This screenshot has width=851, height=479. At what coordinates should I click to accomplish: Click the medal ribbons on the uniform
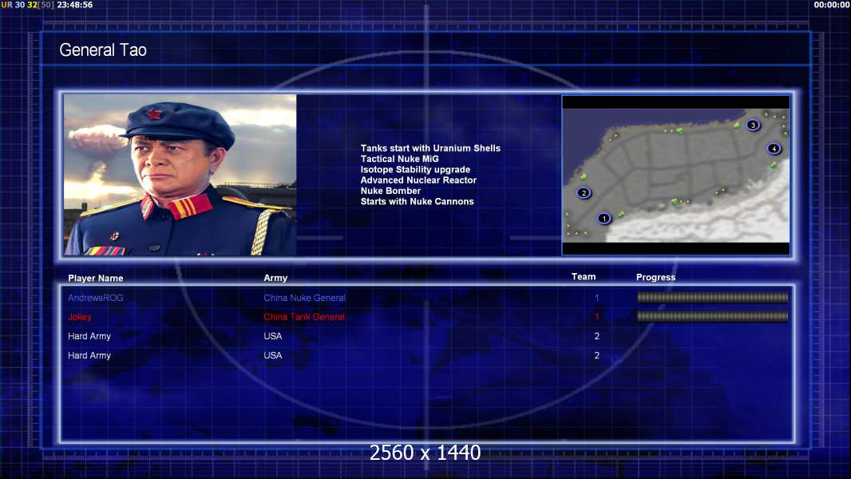point(105,251)
